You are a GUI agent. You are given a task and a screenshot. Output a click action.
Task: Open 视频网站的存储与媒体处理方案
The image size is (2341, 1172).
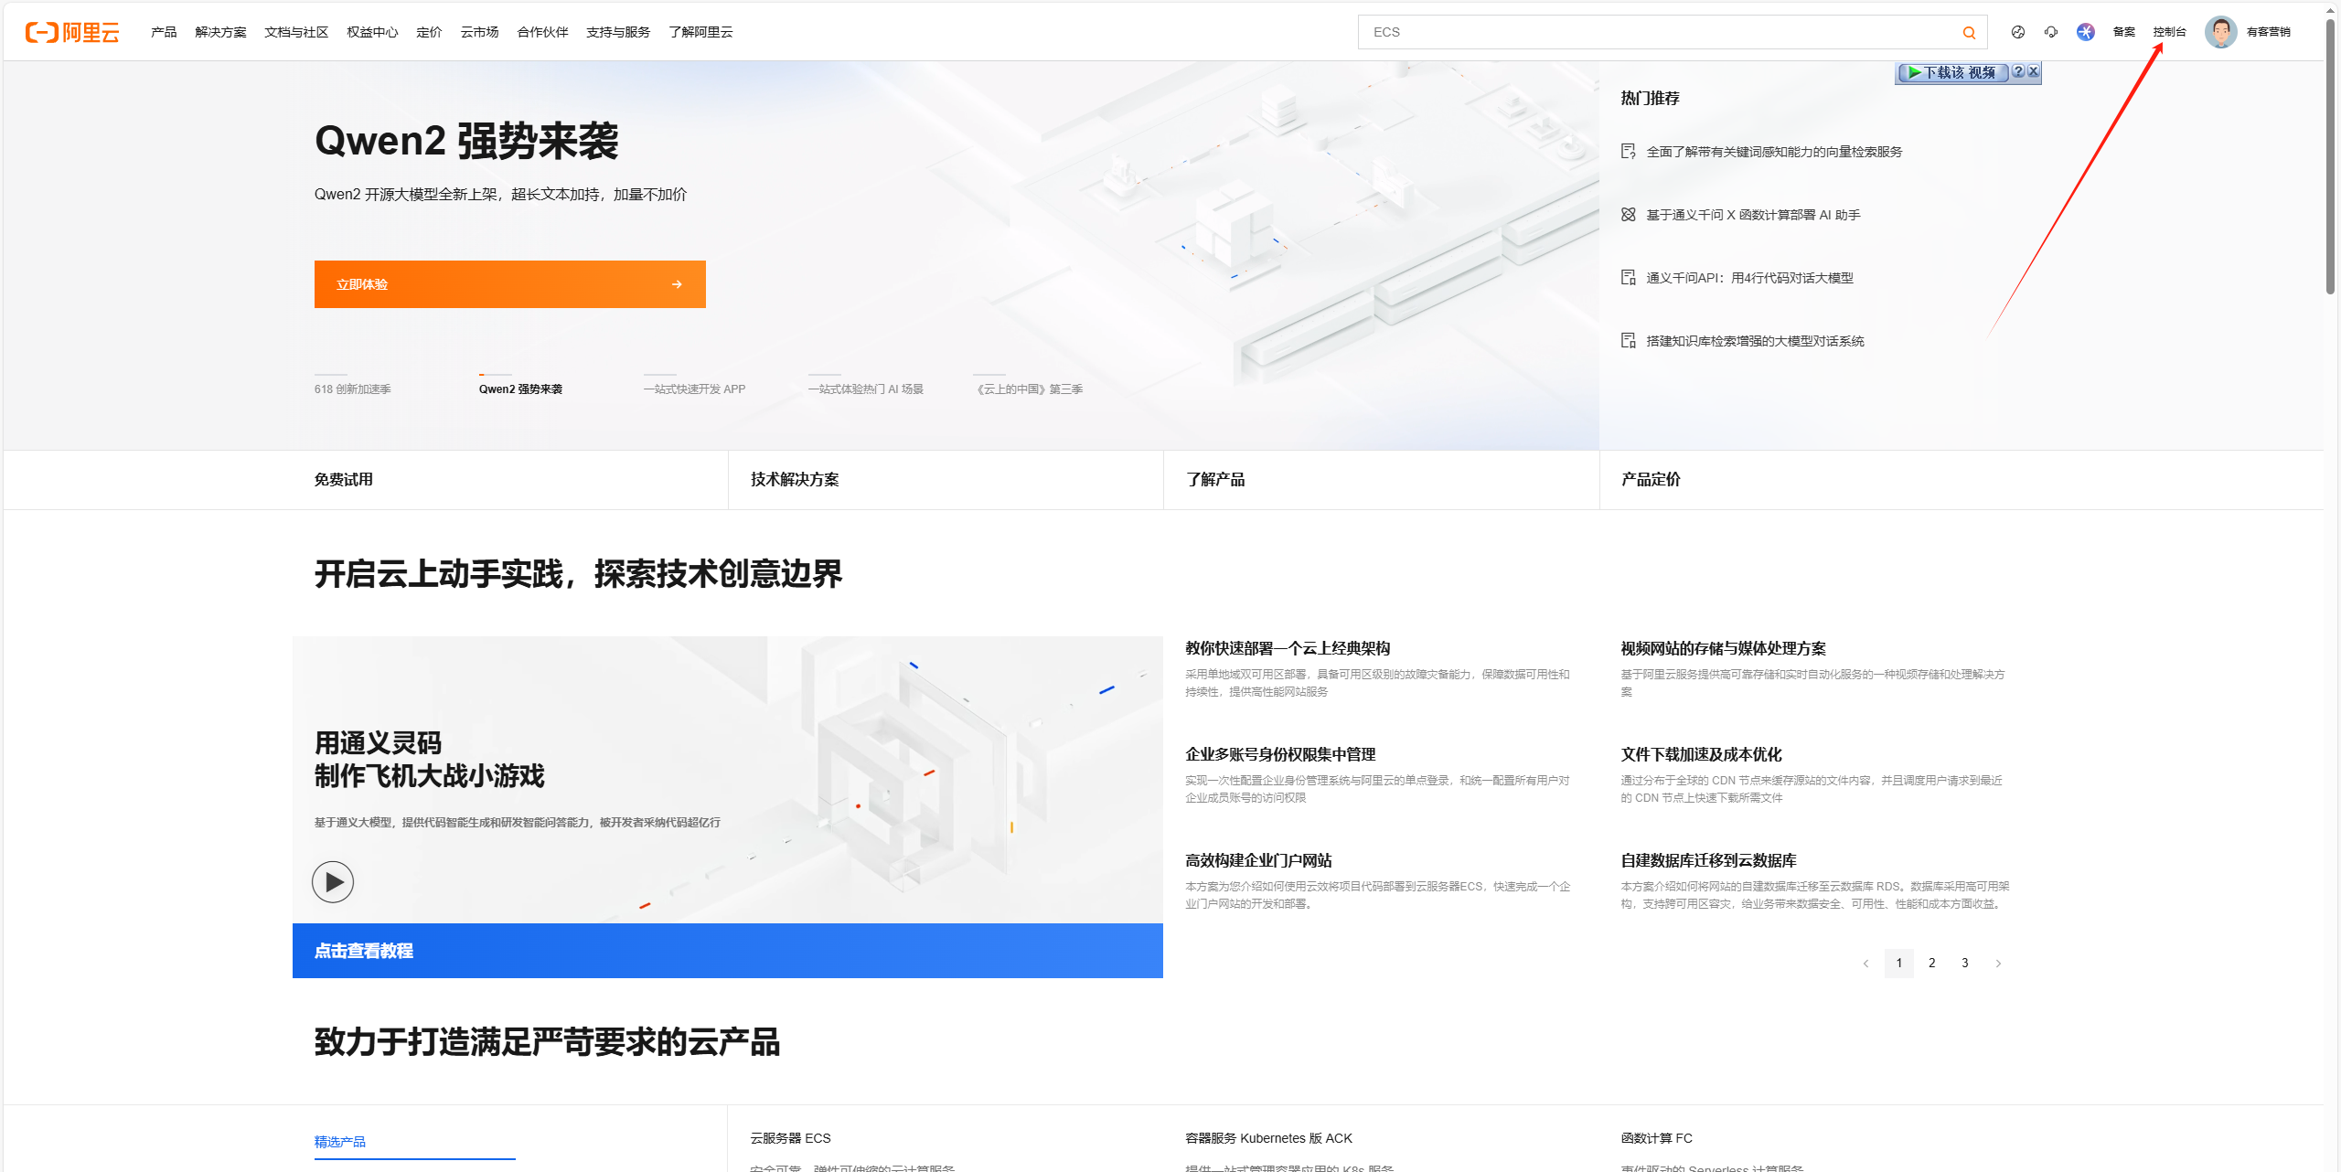coord(1723,648)
